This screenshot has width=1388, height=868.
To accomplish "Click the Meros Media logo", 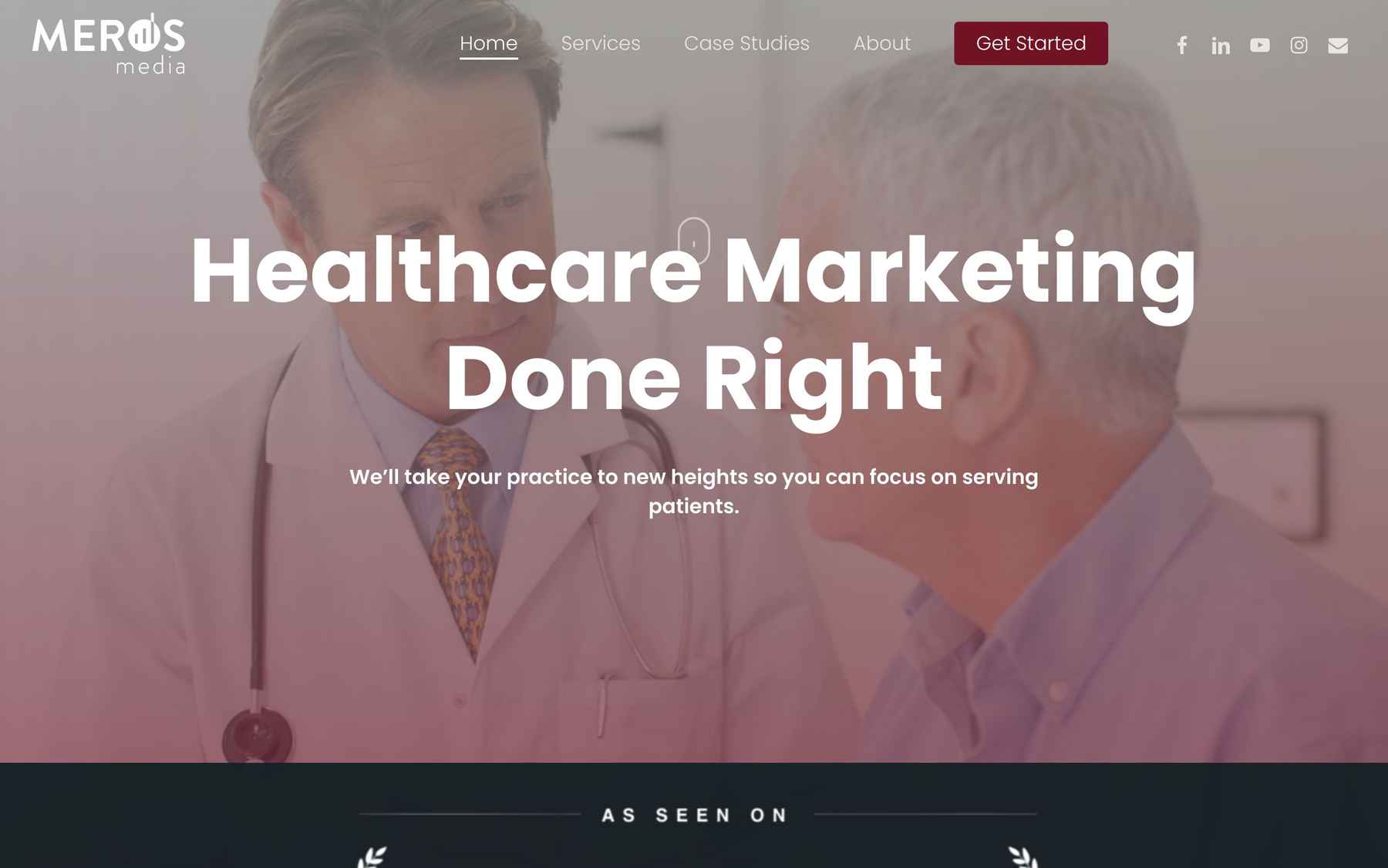I will click(x=109, y=43).
